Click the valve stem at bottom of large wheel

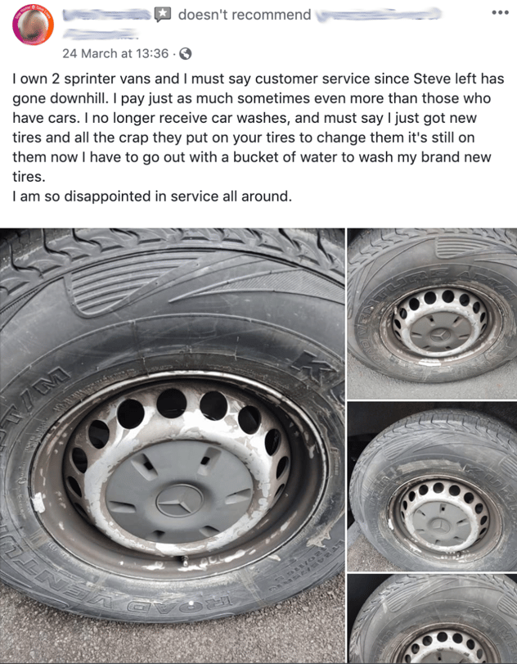coord(185,562)
